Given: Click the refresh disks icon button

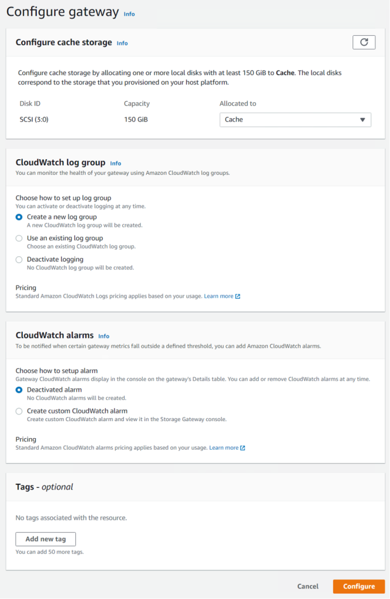Looking at the screenshot, I should pyautogui.click(x=364, y=42).
